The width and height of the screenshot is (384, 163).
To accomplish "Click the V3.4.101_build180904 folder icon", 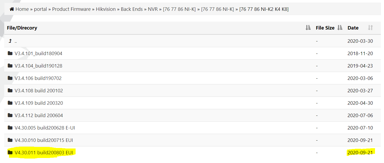I will coord(10,53).
